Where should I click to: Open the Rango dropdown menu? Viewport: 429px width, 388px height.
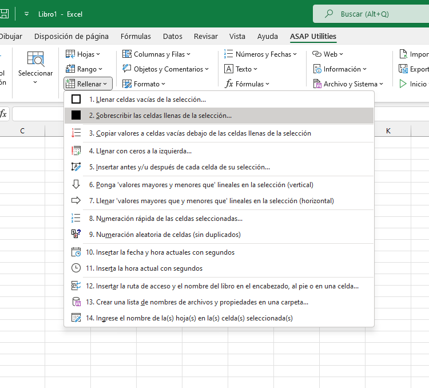(84, 69)
